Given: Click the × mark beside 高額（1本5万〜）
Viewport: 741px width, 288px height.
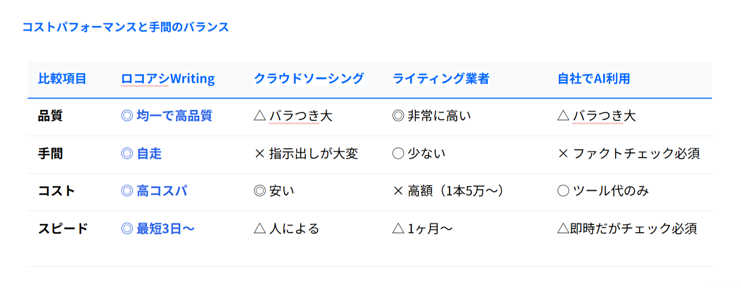Looking at the screenshot, I should click(x=398, y=191).
